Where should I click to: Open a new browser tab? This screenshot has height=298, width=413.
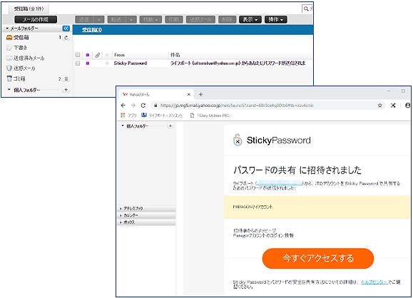(200, 94)
